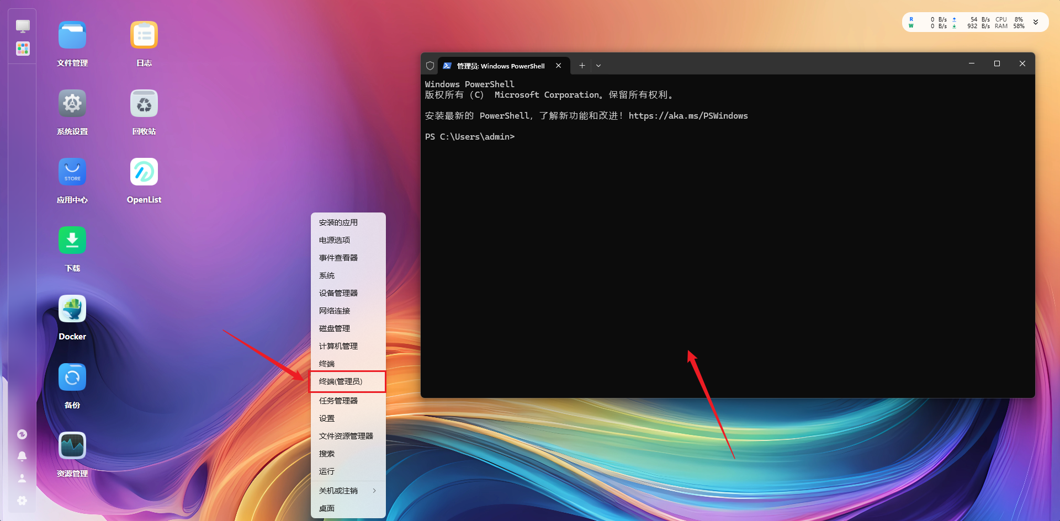Click the monitor icon in the left sidebar

23,26
